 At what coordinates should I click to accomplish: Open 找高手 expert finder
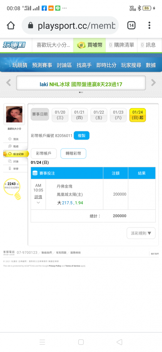[x=84, y=65]
